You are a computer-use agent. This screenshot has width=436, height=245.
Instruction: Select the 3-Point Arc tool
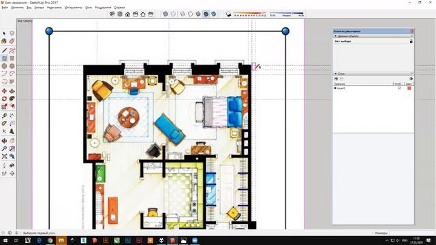(4, 82)
